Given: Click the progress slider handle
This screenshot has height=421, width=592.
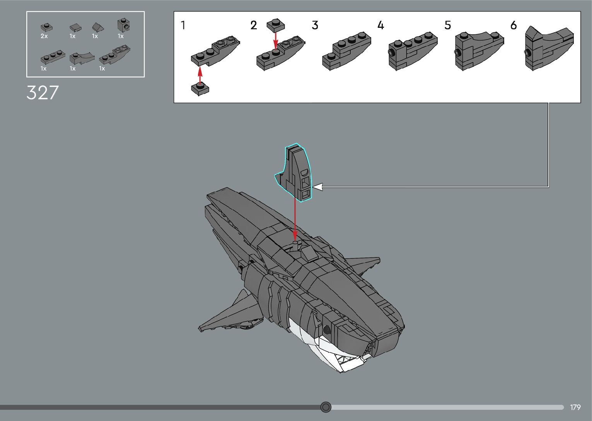Looking at the screenshot, I should coord(326,407).
